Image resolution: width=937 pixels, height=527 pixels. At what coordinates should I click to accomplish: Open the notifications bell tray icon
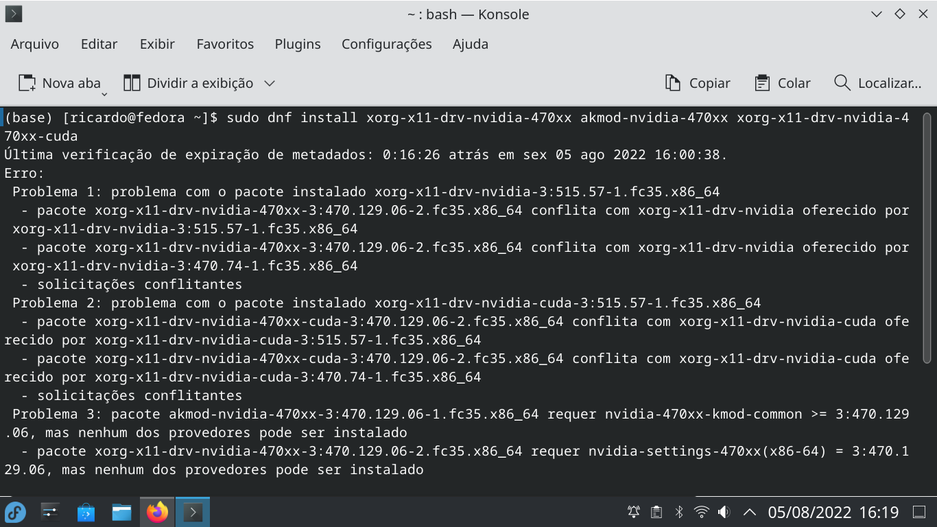pos(634,512)
